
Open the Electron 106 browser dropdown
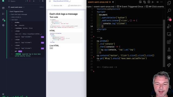(58, 5)
